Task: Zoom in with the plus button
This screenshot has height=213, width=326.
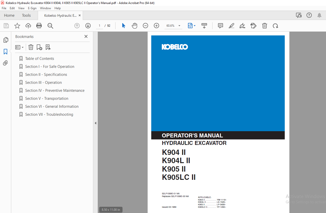Action: [x=156, y=26]
